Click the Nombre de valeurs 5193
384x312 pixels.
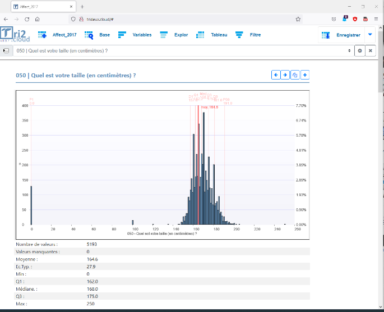(91, 244)
